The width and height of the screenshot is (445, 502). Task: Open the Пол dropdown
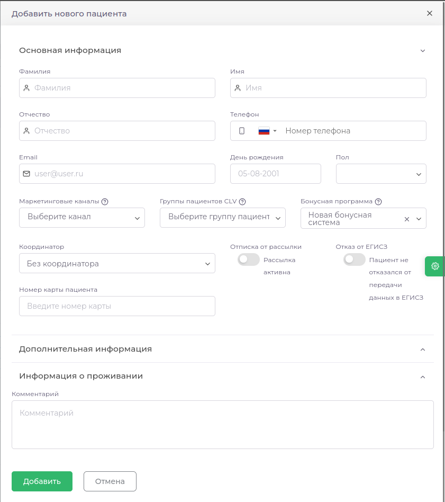(380, 173)
